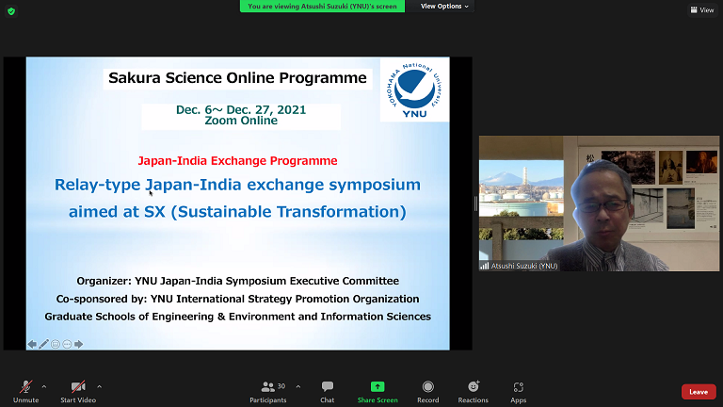Open the Reactions menu
This screenshot has height=407, width=723.
click(x=474, y=390)
